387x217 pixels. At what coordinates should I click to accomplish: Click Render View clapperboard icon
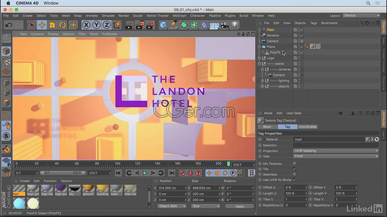point(129,25)
